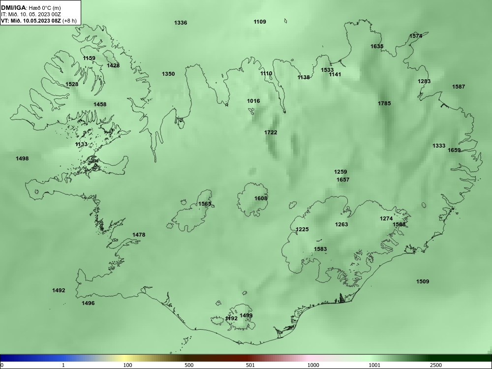Click the 1159 value on the map
This screenshot has width=492, height=369.
(89, 58)
